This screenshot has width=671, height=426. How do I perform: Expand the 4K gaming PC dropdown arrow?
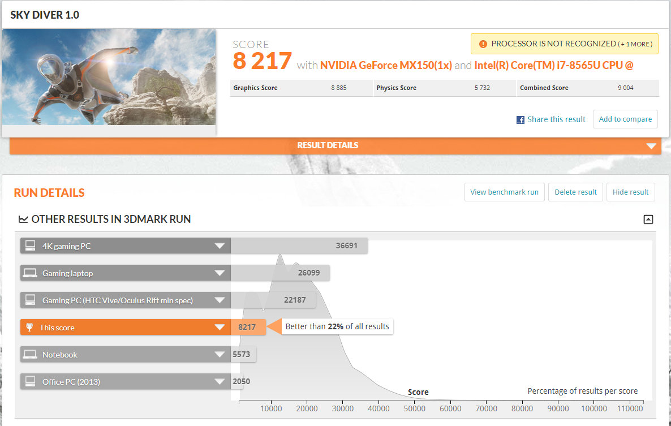[x=220, y=246]
